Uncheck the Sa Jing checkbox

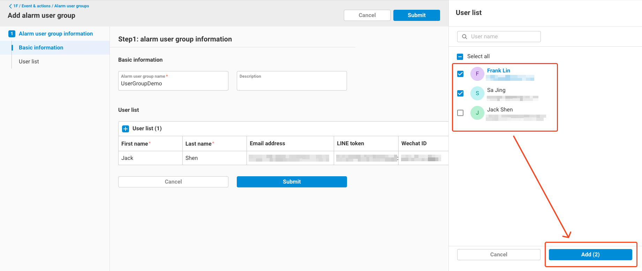click(x=460, y=93)
